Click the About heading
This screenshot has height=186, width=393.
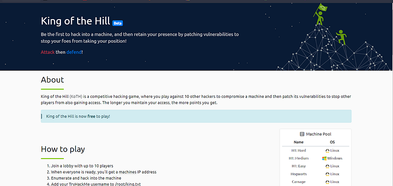[53, 80]
